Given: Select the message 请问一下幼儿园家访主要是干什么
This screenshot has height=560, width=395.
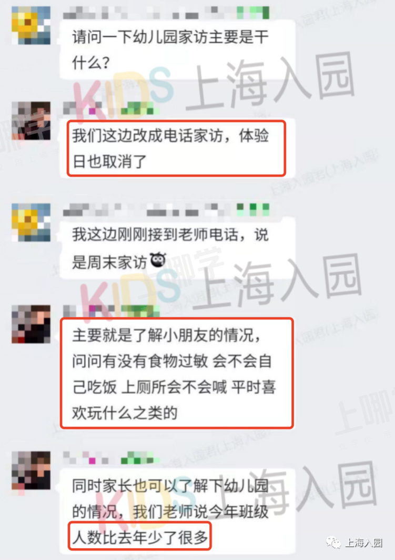Looking at the screenshot, I should (x=177, y=50).
